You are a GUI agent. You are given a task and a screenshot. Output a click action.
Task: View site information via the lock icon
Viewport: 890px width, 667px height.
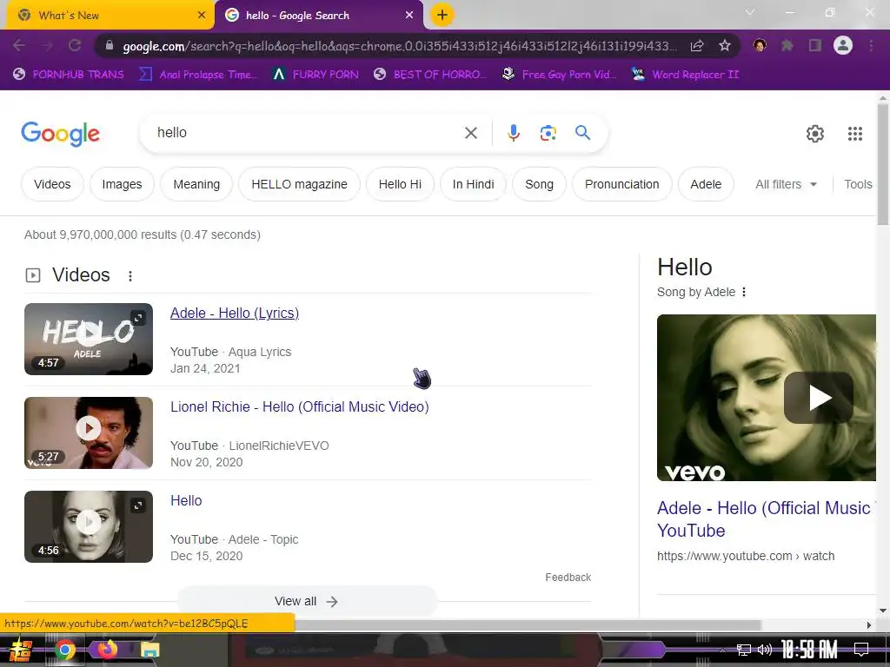[109, 45]
